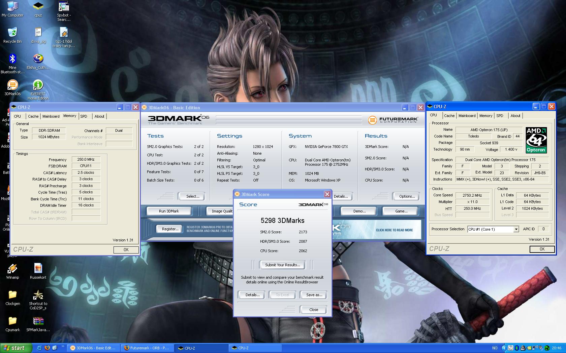Click the CD disc tray icon
Viewport: 566px width, 353px height.
pos(510,348)
